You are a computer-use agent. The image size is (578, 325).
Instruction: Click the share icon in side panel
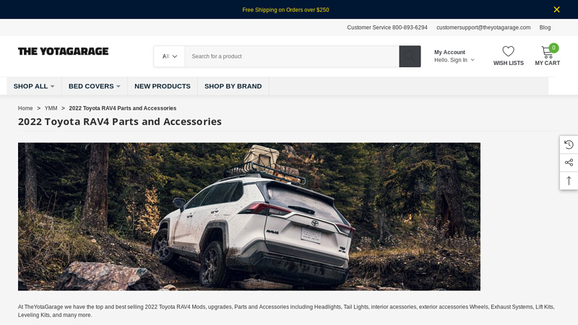coord(569,162)
